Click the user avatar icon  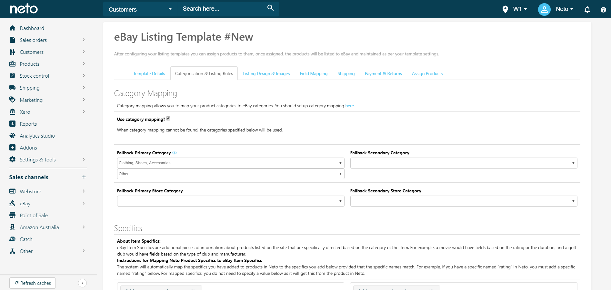pos(544,9)
